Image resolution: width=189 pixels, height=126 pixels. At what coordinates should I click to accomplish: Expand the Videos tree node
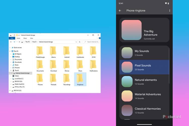pos(11,76)
